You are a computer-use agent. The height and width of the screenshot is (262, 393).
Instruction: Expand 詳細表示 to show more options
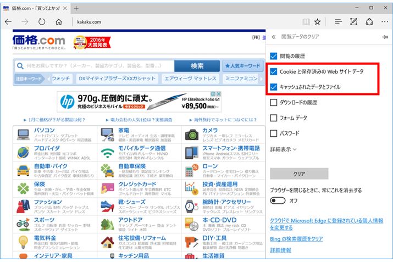click(283, 149)
